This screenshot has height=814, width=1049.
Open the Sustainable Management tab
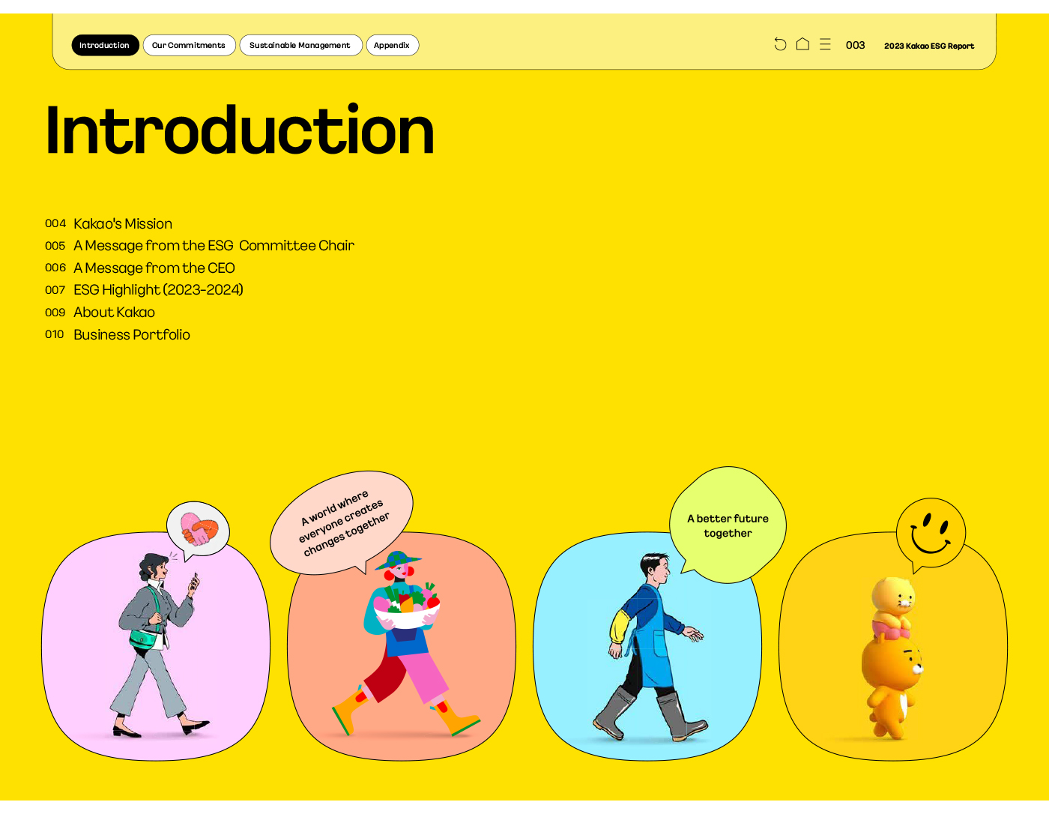[300, 45]
